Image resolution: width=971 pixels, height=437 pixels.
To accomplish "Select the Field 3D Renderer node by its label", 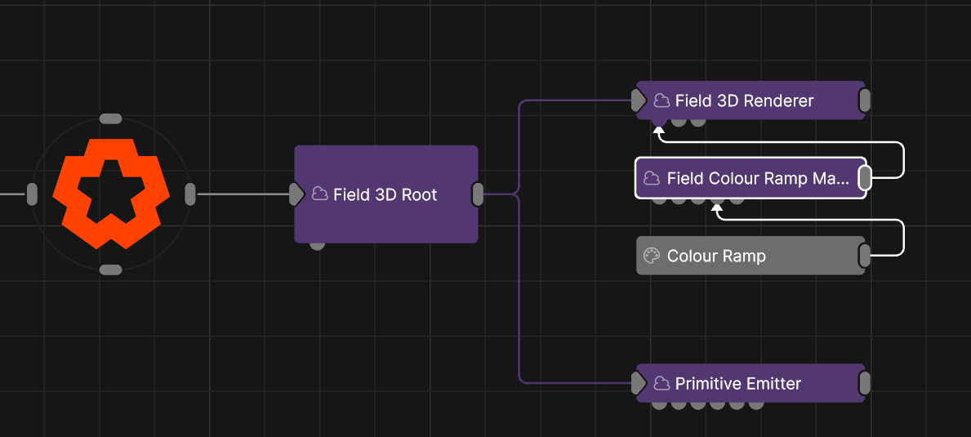I will coord(744,101).
